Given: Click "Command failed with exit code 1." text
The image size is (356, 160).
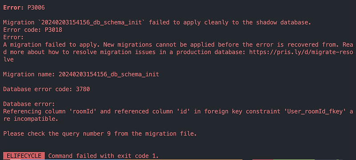Looking at the screenshot, I should [x=103, y=156].
